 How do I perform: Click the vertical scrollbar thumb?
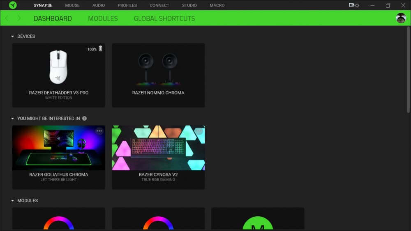(408, 70)
